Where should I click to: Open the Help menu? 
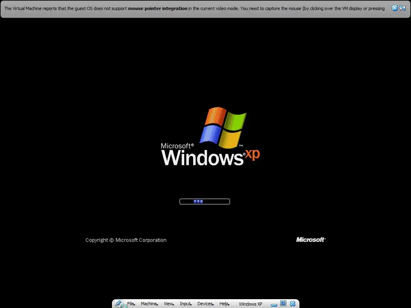click(224, 304)
